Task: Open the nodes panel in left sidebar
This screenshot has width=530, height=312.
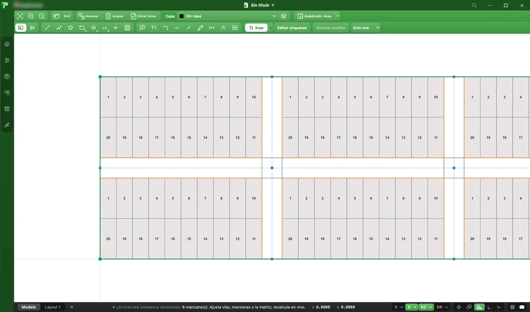Action: (7, 125)
